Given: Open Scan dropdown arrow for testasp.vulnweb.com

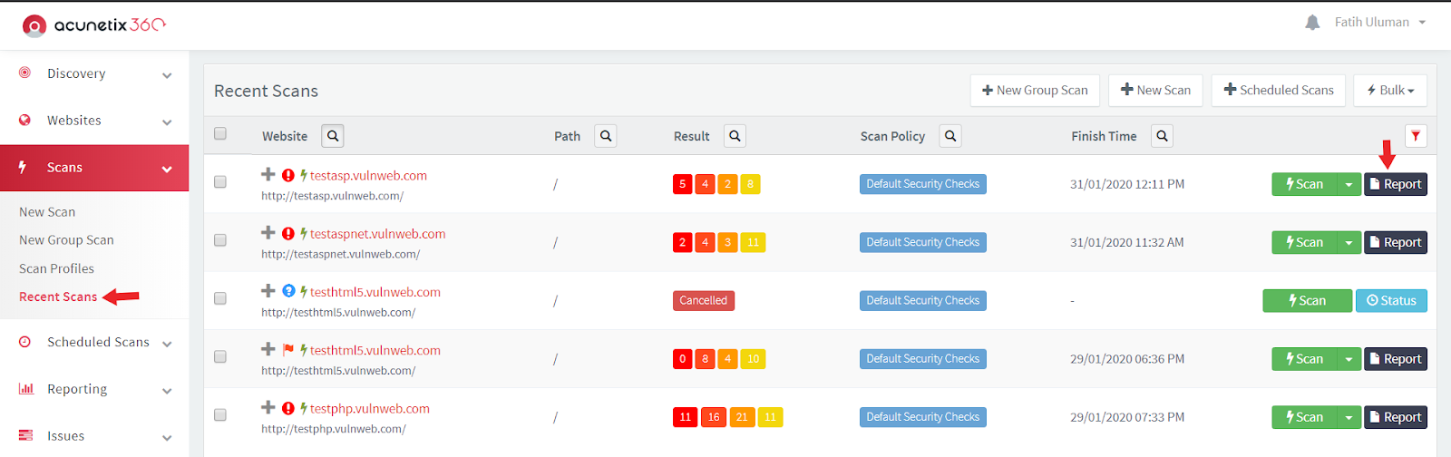Looking at the screenshot, I should 1349,184.
